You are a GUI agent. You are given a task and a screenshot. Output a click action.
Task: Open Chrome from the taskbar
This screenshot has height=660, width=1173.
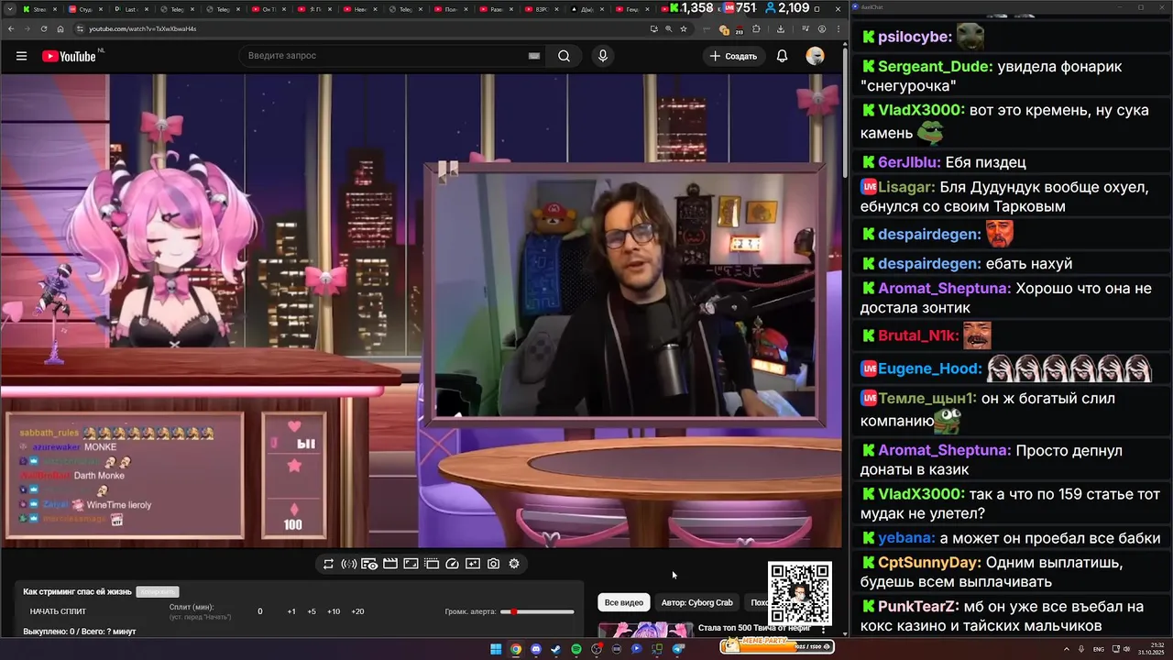(x=516, y=649)
